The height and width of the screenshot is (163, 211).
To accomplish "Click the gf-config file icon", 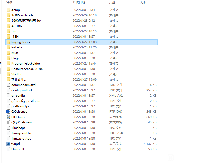I will pos(8,95).
